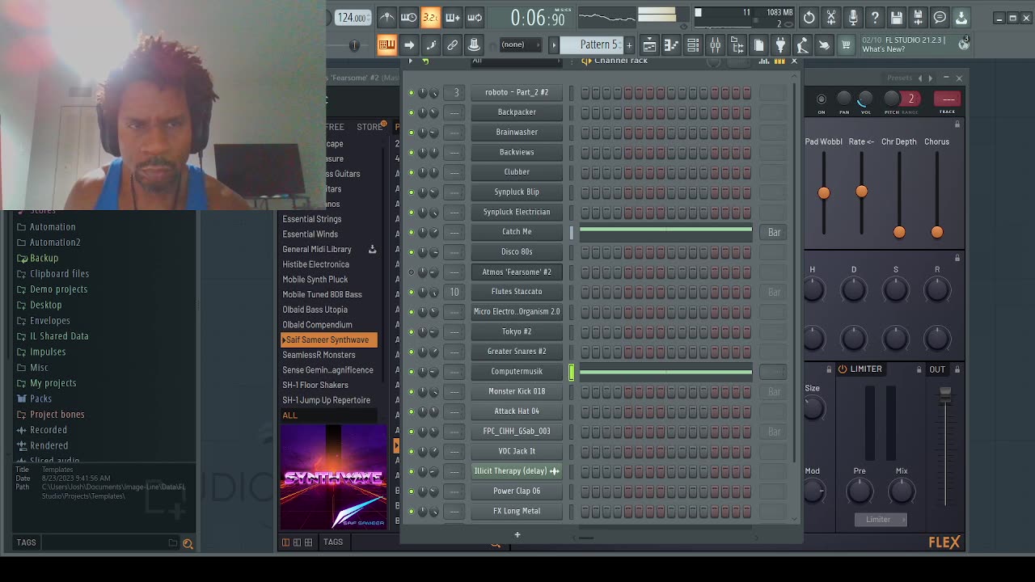Click the search magnifier icon in browser Tags bar
Viewport: 1035px width, 582px height.
point(188,544)
